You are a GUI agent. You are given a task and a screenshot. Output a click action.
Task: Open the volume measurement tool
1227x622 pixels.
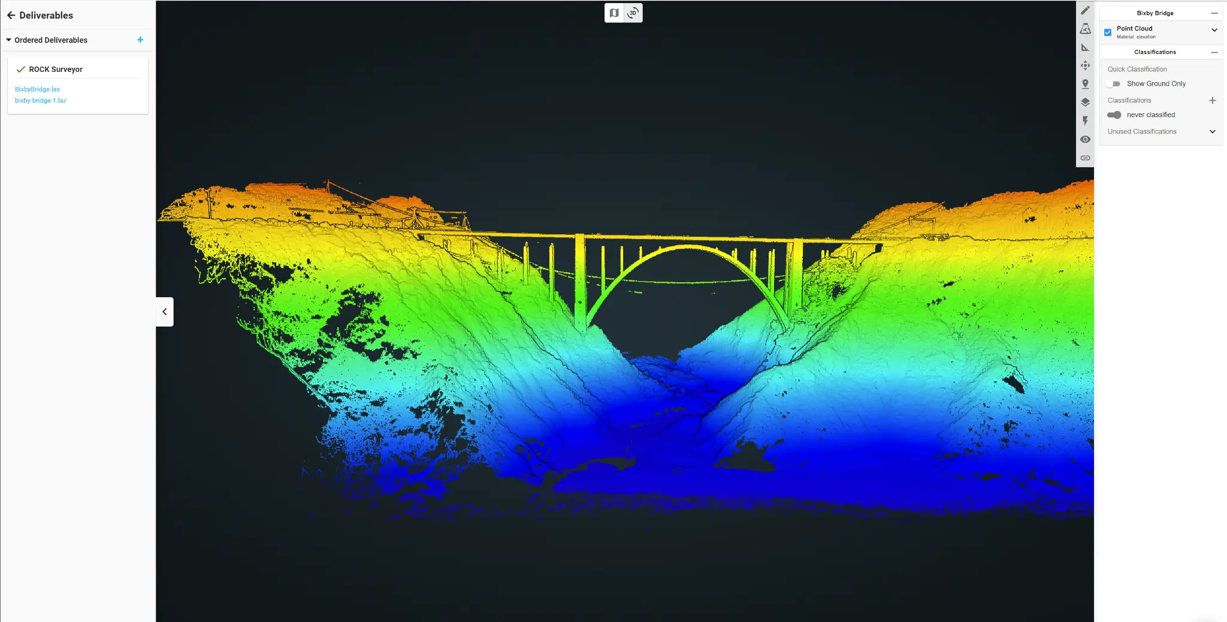click(1086, 28)
